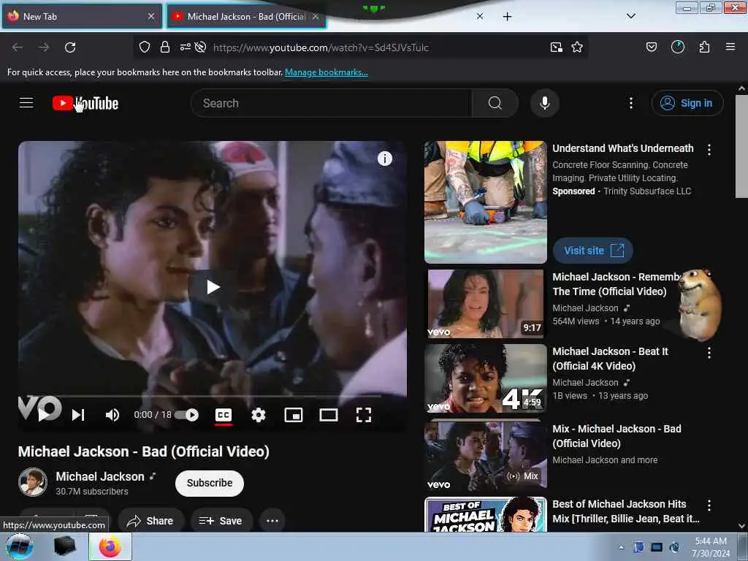Open the Extensions puzzle icon
This screenshot has height=561, width=748.
pyautogui.click(x=704, y=47)
